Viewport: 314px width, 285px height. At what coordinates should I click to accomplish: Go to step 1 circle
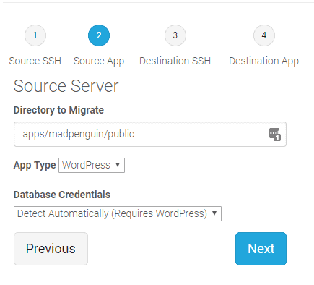coord(35,35)
